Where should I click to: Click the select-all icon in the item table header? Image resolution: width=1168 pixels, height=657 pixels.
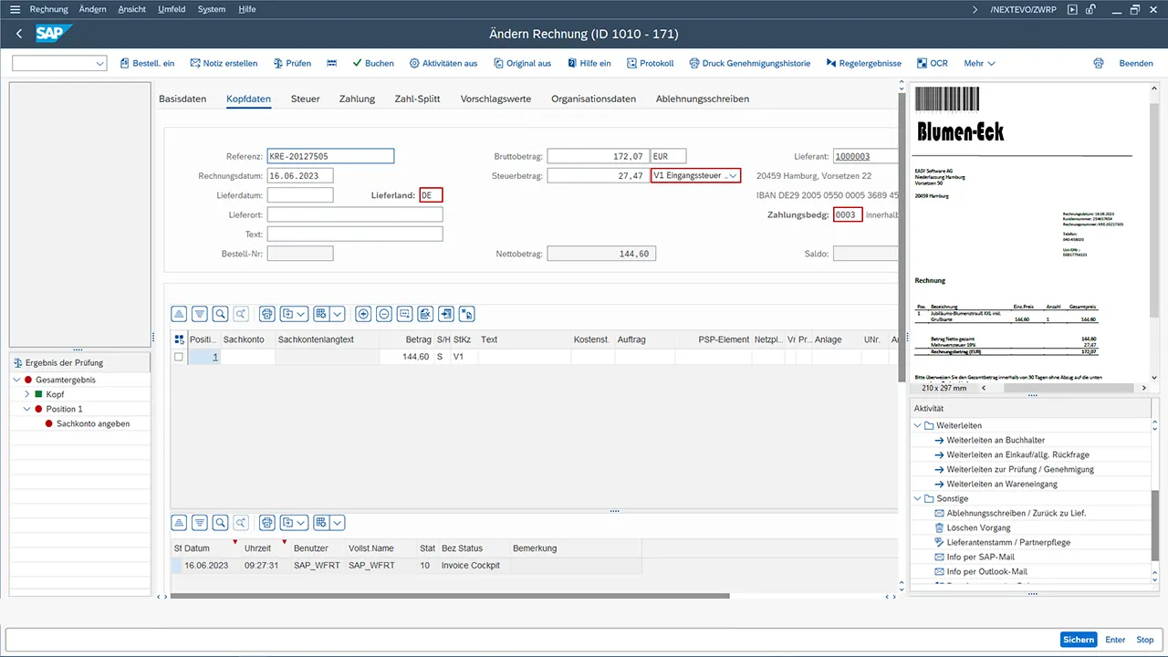179,339
